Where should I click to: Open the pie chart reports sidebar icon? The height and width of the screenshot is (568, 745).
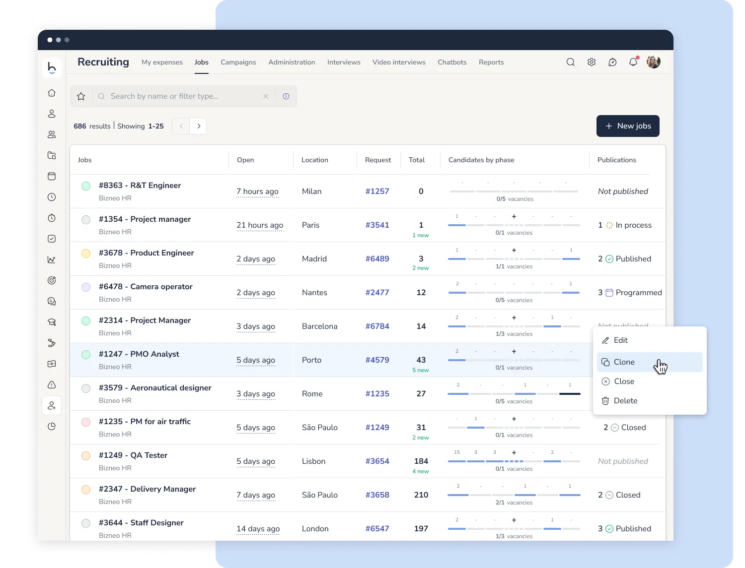tap(52, 426)
